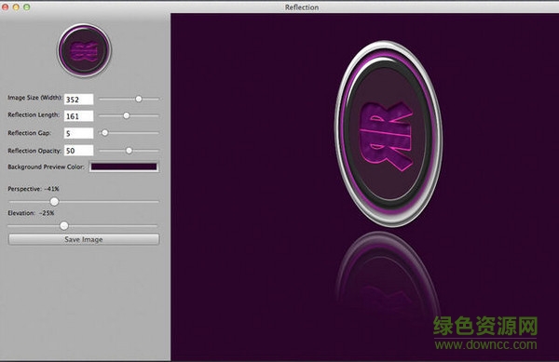Click the red close window button
The height and width of the screenshot is (362, 559).
pyautogui.click(x=5, y=7)
